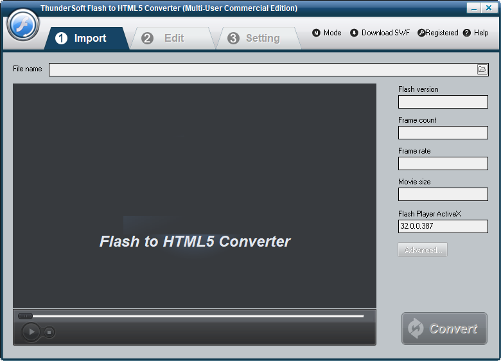
Task: Click the Registered key icon
Action: click(x=421, y=33)
